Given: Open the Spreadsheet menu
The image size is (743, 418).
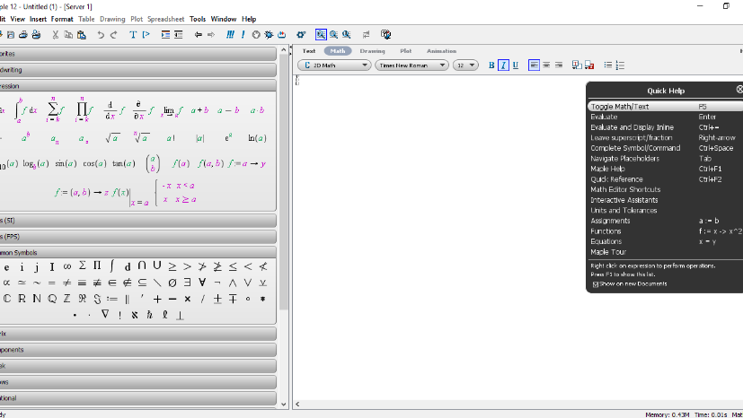Looking at the screenshot, I should 165,19.
